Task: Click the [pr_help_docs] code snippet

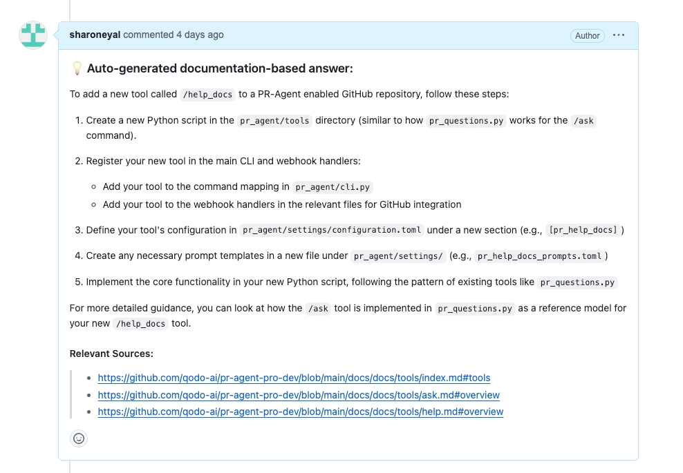Action: [x=582, y=230]
